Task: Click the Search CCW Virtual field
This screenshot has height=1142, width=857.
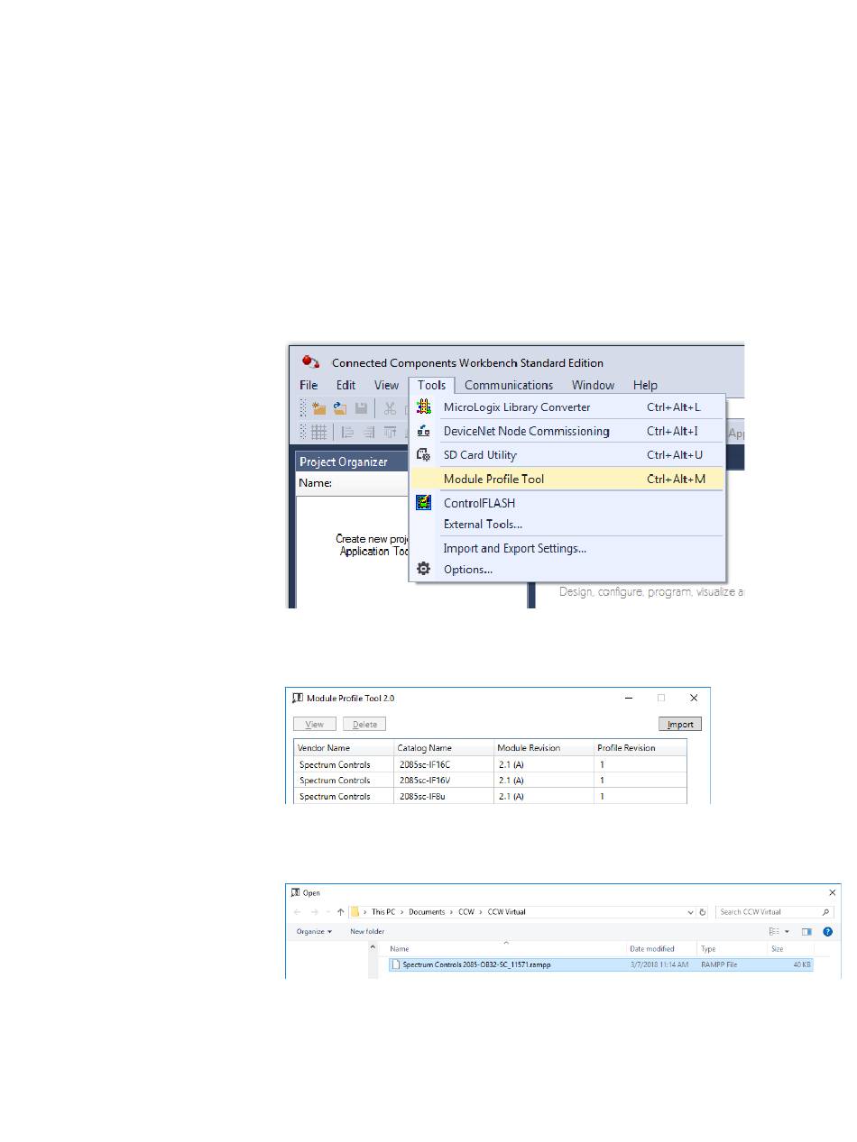Action: [769, 912]
